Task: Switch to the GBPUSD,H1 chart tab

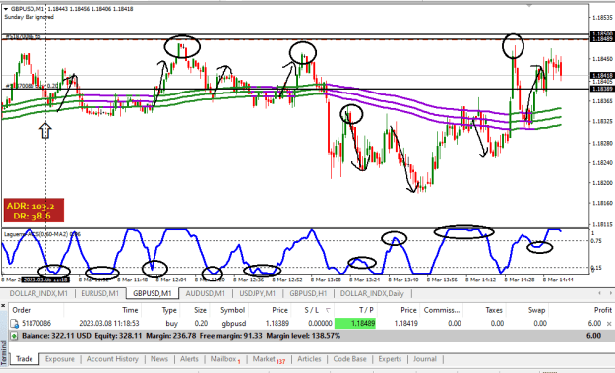Action: click(308, 293)
